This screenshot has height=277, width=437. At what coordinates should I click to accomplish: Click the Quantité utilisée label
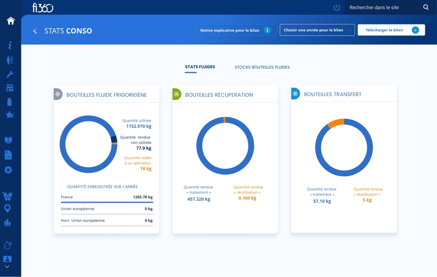tap(137, 121)
